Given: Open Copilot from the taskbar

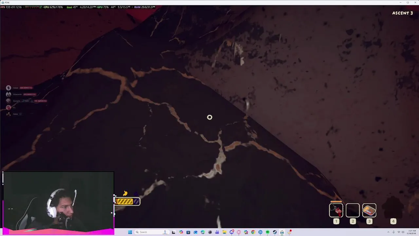Looking at the screenshot, I should tap(181, 232).
